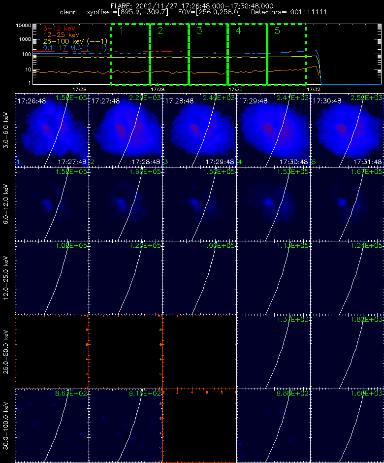Click the green 3 index in interval 3 image
The height and width of the screenshot is (463, 384).
point(166,162)
